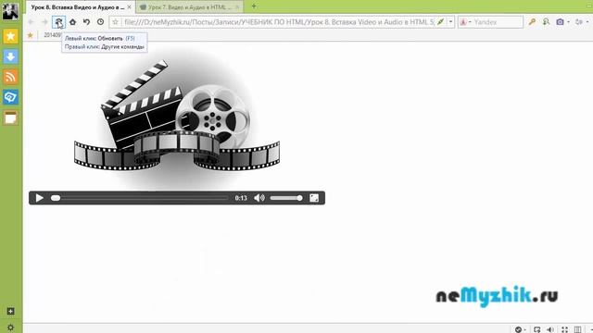The width and height of the screenshot is (593, 333).
Task: Open the 201409 bookmark bar item
Action: point(53,35)
